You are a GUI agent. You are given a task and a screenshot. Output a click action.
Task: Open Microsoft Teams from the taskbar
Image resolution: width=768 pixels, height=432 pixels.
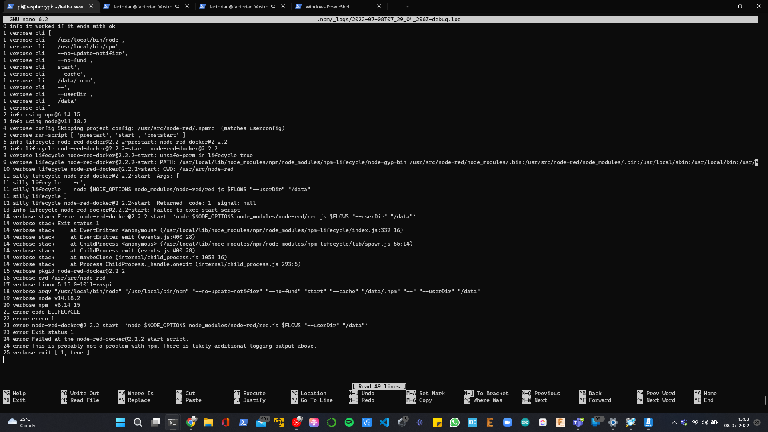pos(578,423)
